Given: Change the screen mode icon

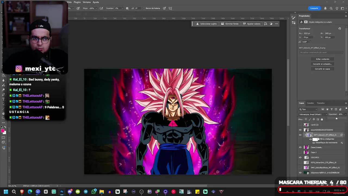Looking at the screenshot, I should click(x=3, y=142).
